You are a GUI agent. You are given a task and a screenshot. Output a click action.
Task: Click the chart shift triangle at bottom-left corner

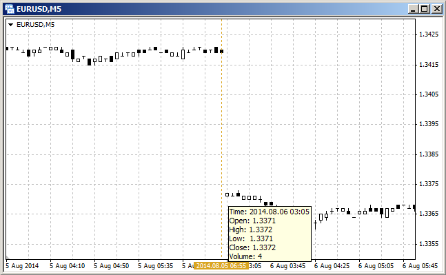coord(8,257)
